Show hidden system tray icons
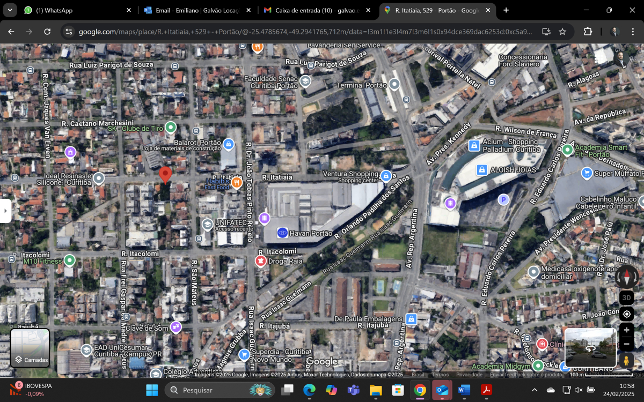The height and width of the screenshot is (402, 644). pos(535,390)
